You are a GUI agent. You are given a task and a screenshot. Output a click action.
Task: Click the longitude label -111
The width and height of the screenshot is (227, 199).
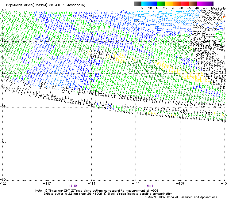pos(136,183)
